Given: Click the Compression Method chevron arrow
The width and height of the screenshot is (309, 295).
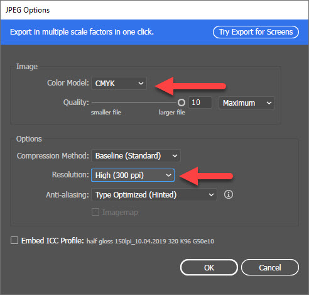Looking at the screenshot, I should (175, 156).
